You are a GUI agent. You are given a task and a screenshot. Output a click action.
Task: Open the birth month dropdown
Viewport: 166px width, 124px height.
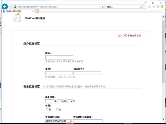click(x=60, y=101)
